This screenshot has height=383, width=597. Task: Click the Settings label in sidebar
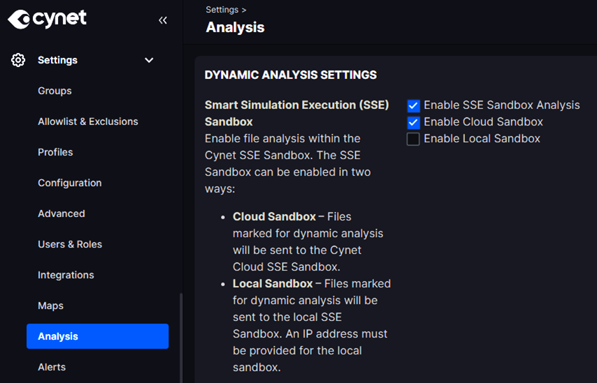[x=57, y=60]
